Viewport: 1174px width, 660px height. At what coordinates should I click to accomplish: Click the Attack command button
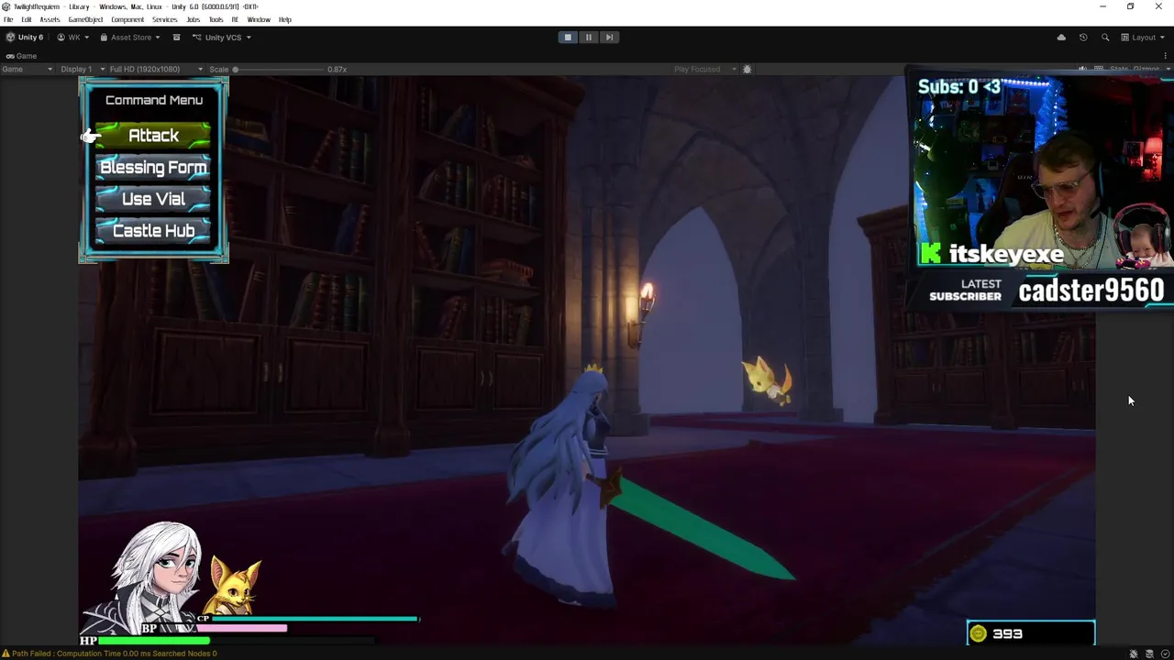[x=153, y=136]
